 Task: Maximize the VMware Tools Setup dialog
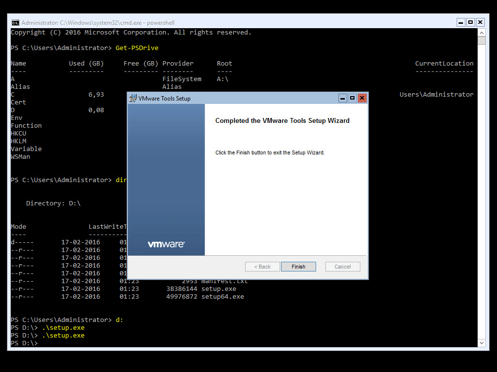pos(352,98)
